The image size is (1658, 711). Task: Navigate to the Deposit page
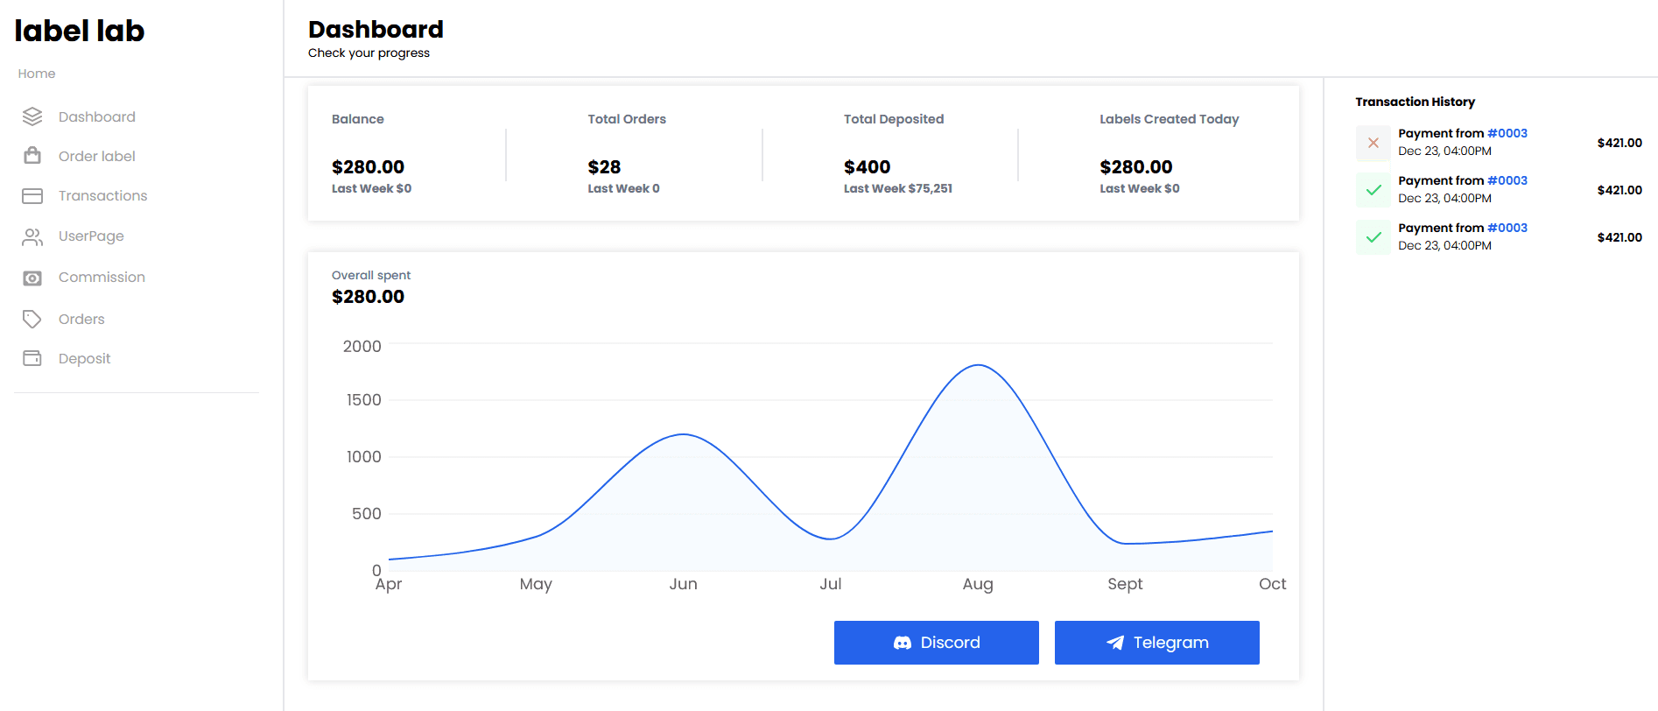84,358
